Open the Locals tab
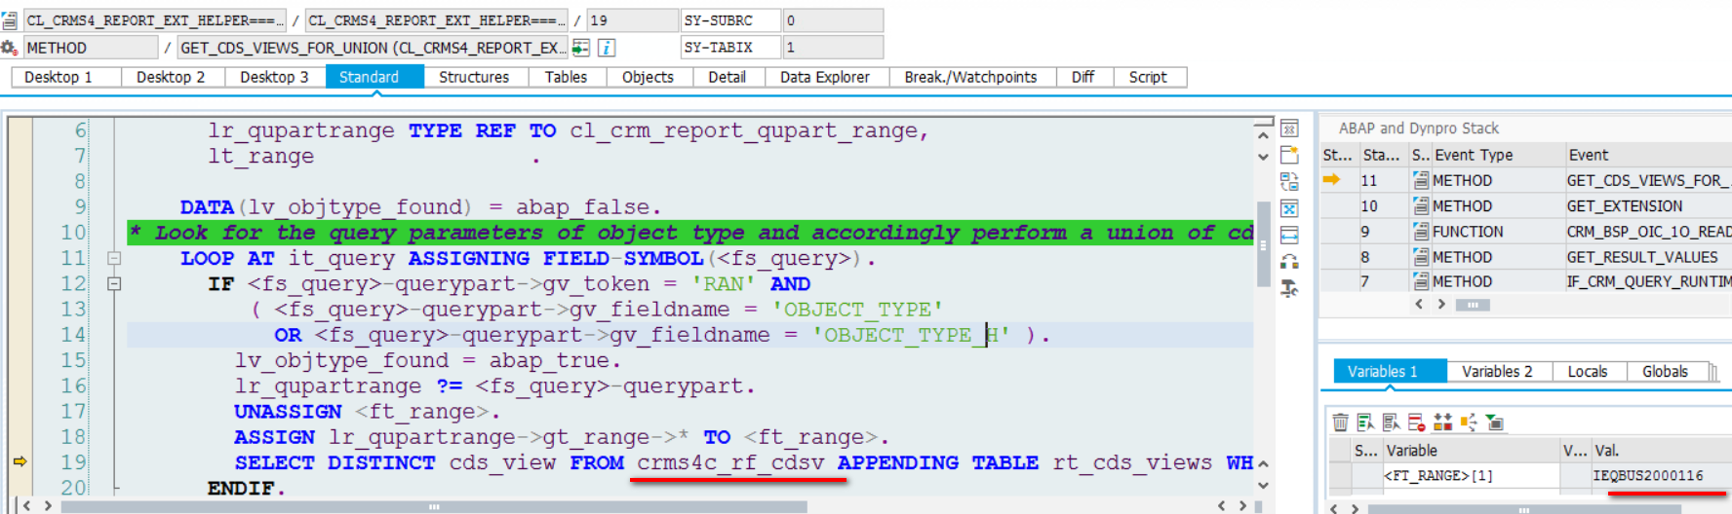 click(1588, 372)
